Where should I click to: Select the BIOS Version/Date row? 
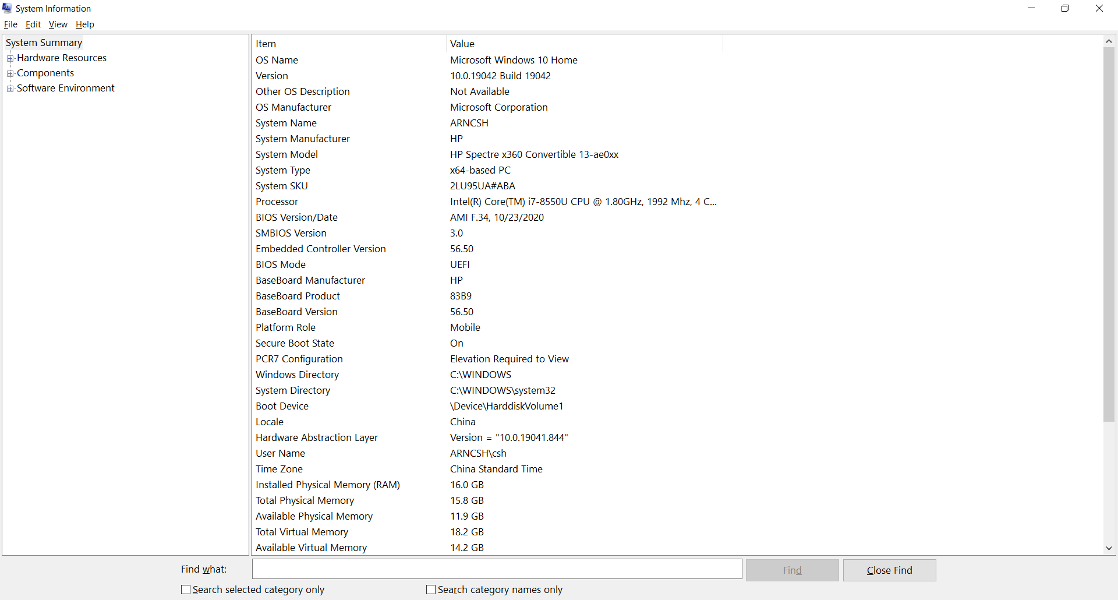coord(487,217)
